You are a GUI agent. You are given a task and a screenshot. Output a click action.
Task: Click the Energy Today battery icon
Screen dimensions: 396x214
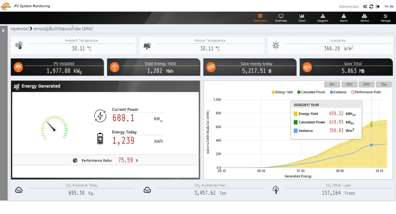(x=100, y=138)
